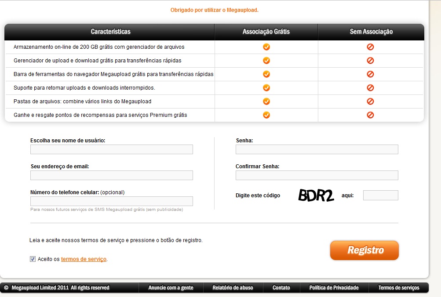Screen dimensions: 441x297
Task: Click the 'Seu endereço de email' label
Action: pos(60,167)
